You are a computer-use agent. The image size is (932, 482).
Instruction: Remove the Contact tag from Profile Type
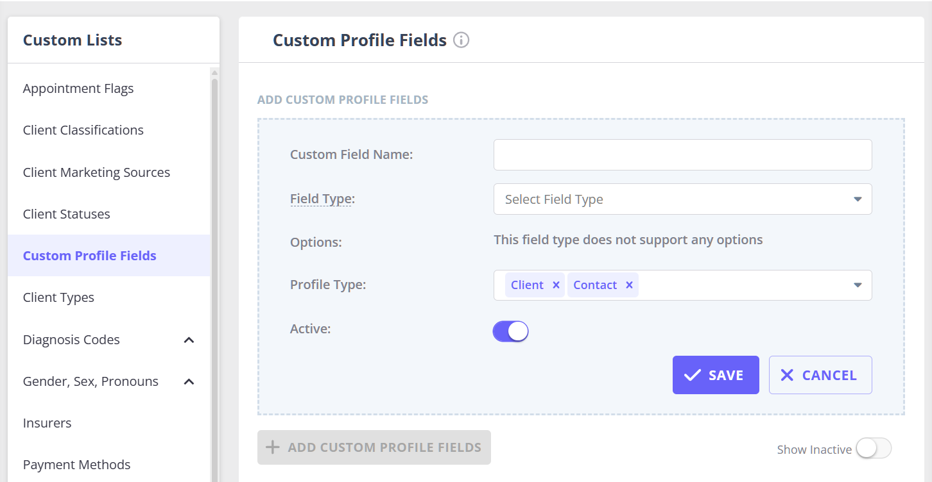coord(629,285)
